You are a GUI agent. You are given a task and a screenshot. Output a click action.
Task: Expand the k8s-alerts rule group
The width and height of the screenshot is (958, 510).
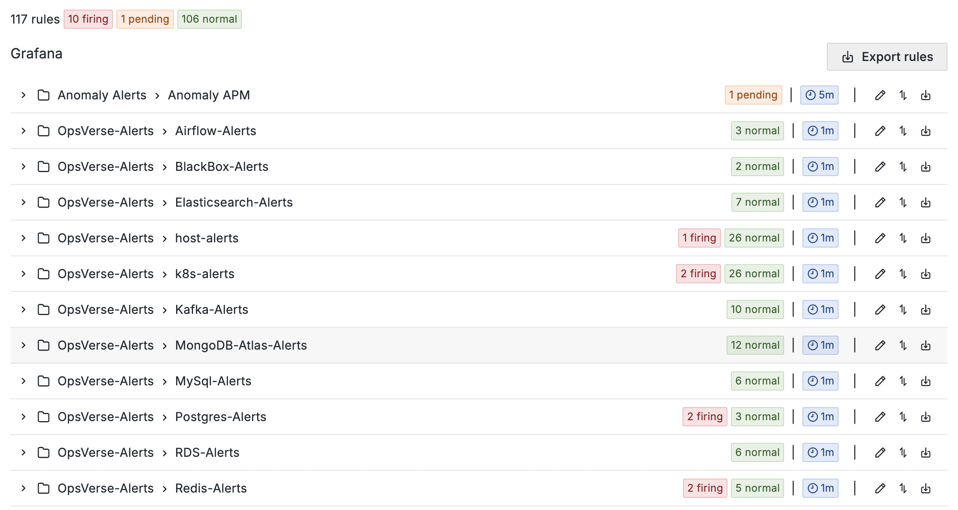[24, 274]
